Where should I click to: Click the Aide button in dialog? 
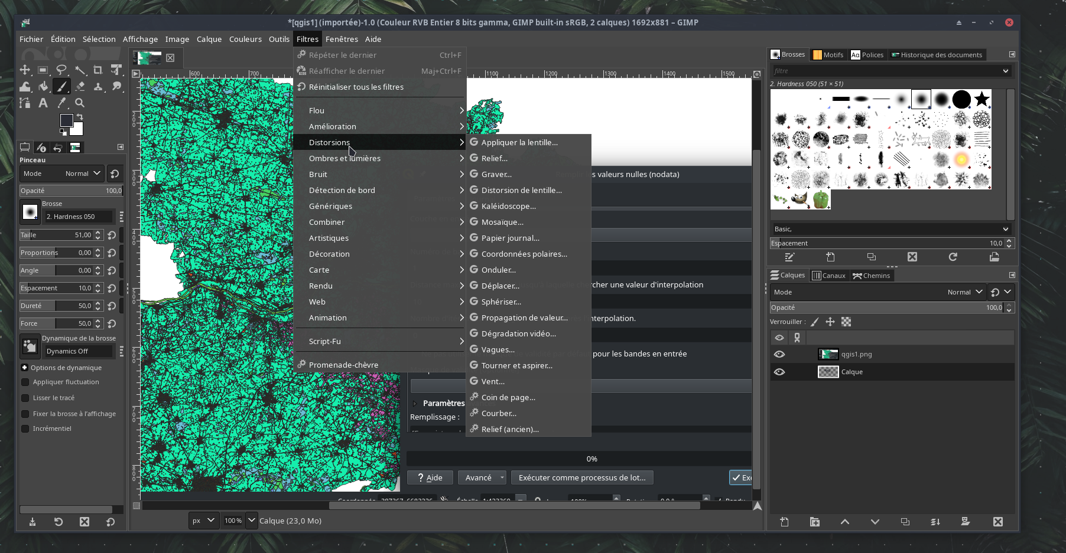tap(430, 477)
